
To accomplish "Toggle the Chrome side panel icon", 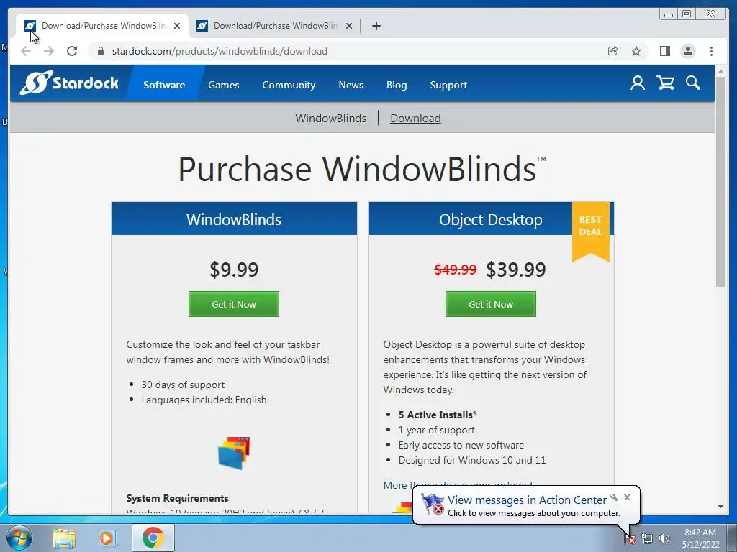I will [x=664, y=51].
